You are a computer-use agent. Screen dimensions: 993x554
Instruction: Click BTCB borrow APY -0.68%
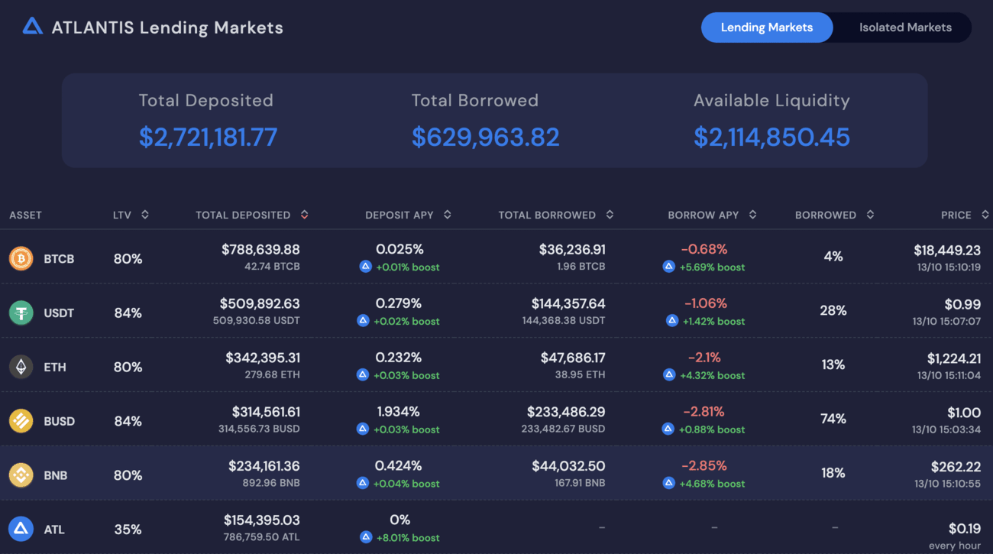[x=704, y=249]
